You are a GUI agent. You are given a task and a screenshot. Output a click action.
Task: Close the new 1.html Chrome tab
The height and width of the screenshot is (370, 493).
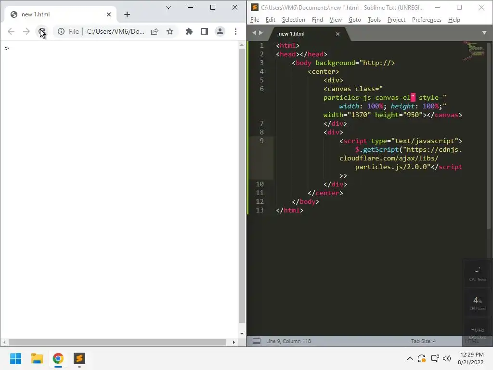click(109, 14)
